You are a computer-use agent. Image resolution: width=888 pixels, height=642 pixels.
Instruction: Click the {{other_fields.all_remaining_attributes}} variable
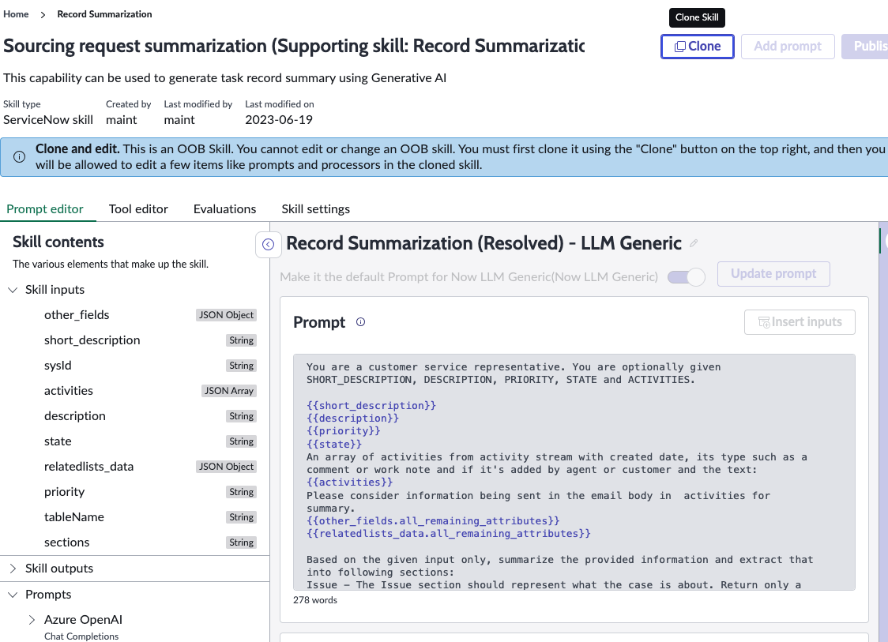[x=433, y=521]
